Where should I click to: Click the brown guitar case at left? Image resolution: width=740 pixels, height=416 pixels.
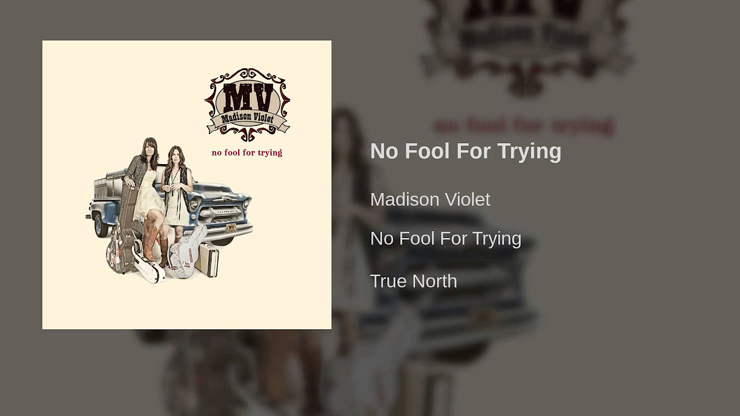pyautogui.click(x=122, y=228)
